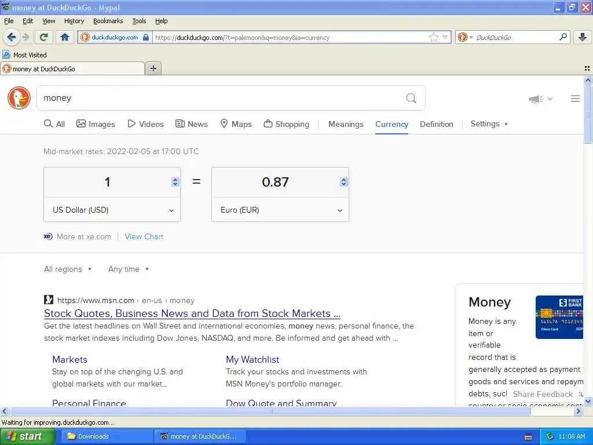
Task: Open Stock Quotes, Business News result link
Action: [192, 313]
